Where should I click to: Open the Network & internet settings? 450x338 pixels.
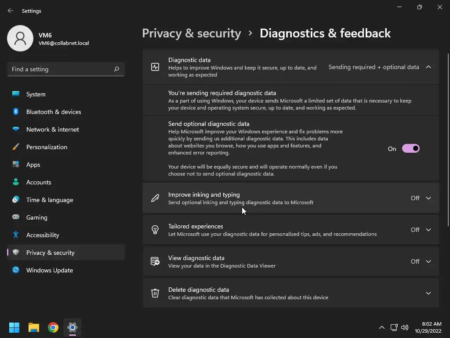point(53,129)
